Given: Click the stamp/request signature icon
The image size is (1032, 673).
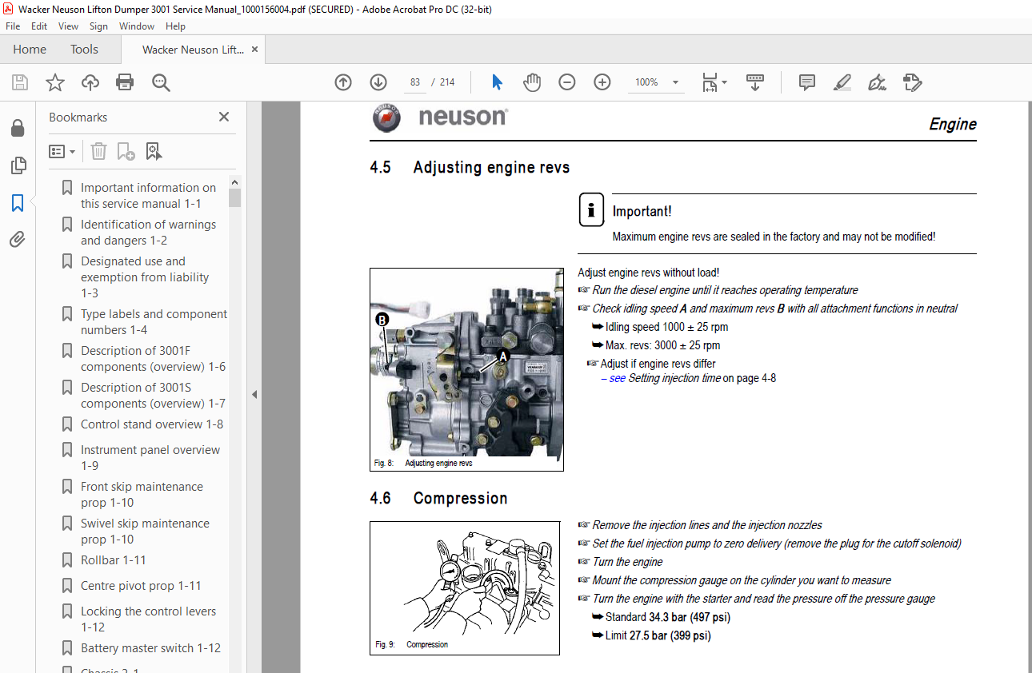Looking at the screenshot, I should pyautogui.click(x=912, y=82).
